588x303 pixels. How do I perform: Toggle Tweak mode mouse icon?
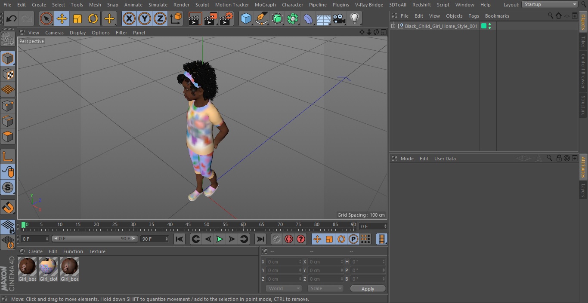click(8, 171)
